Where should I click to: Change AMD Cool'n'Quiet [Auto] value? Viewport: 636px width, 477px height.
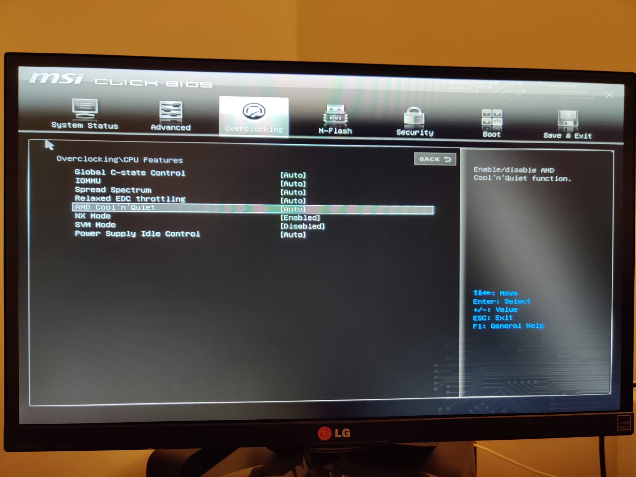[293, 209]
